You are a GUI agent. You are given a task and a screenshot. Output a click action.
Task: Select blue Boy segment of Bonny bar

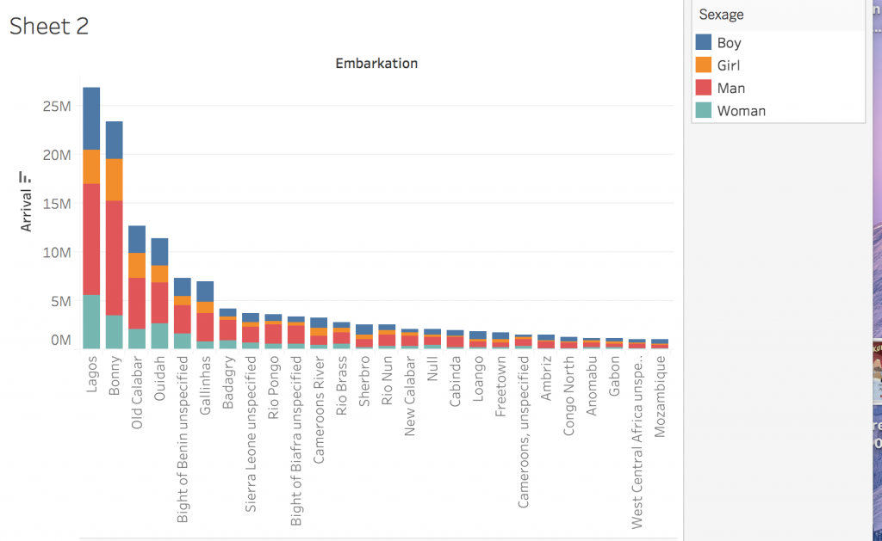pos(115,139)
